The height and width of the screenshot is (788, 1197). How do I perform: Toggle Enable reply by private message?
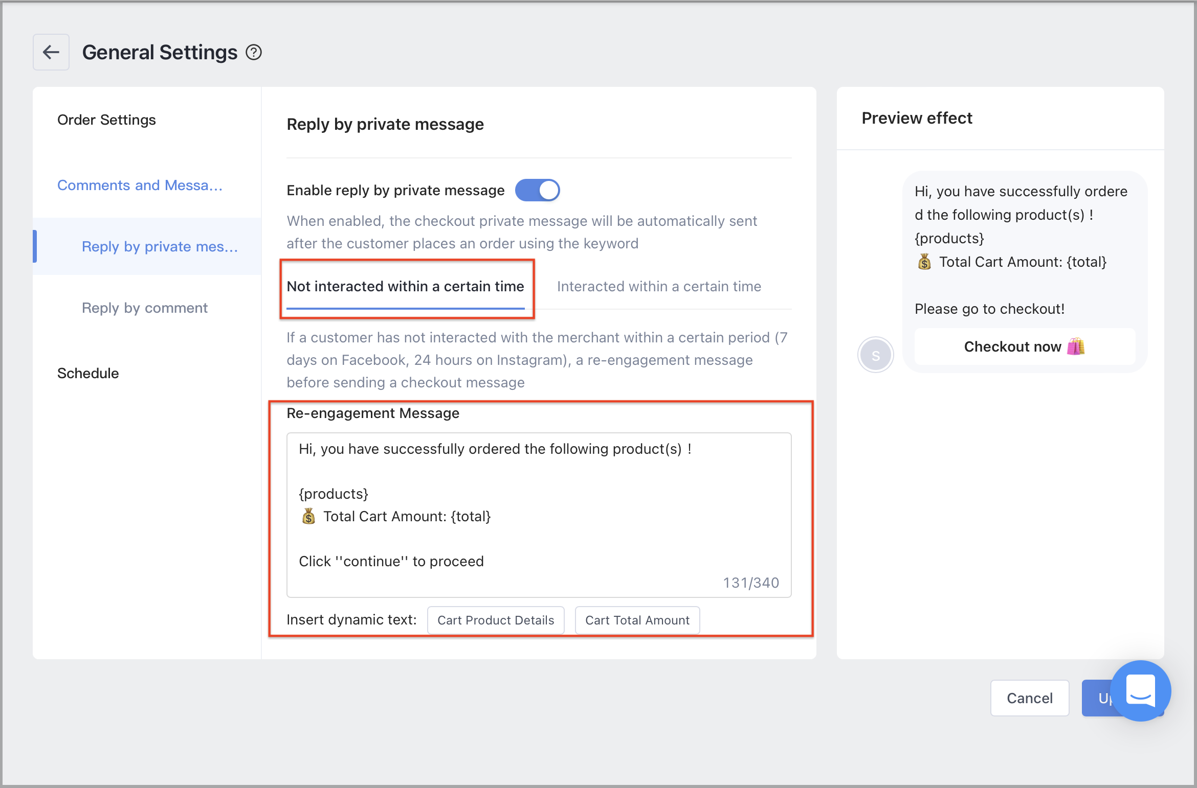[x=537, y=190]
